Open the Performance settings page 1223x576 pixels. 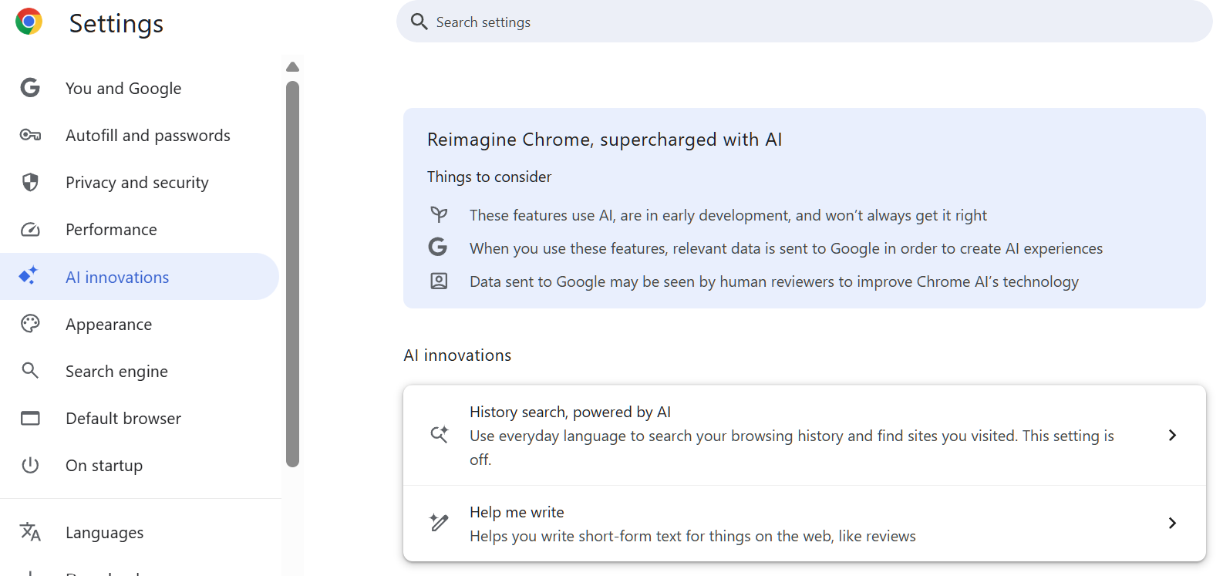[x=140, y=229]
